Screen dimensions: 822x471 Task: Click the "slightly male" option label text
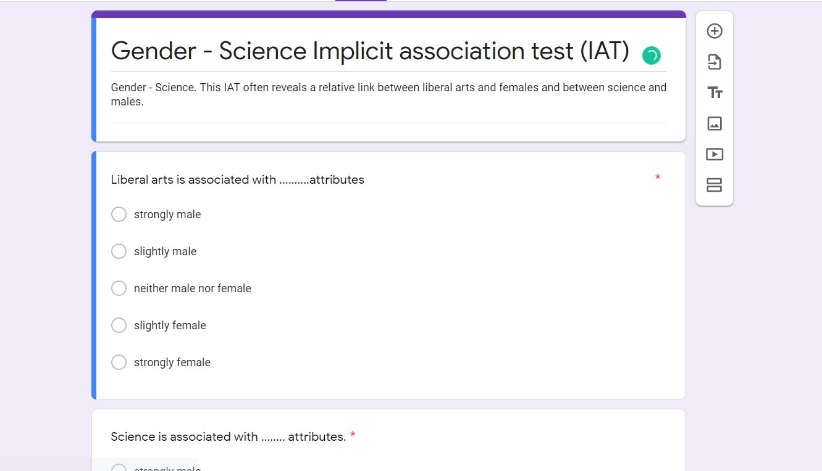tap(166, 252)
